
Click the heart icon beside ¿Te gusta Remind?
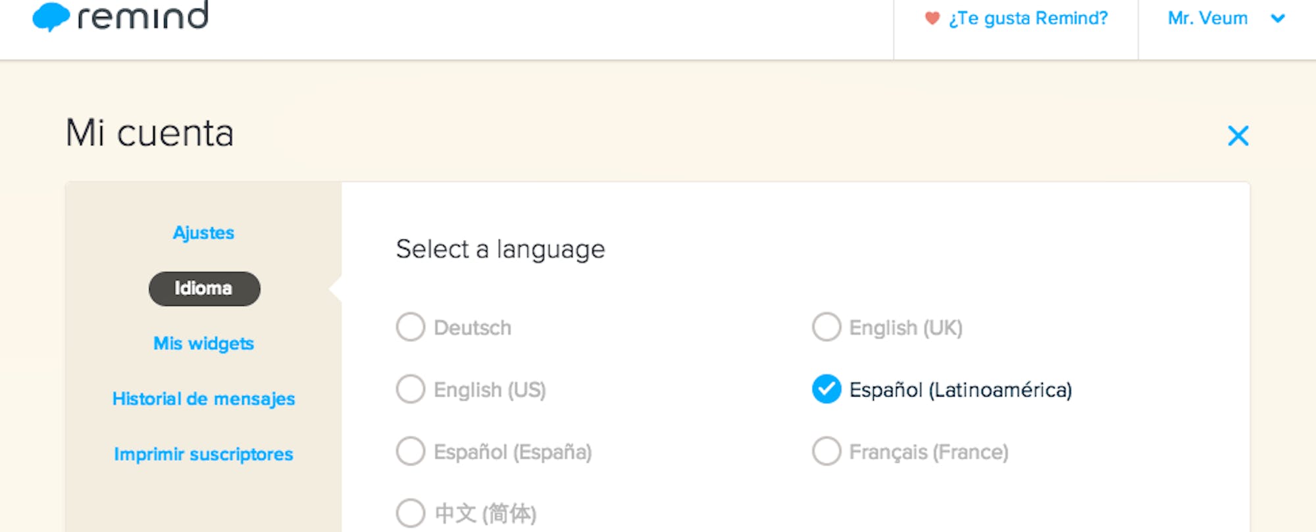(932, 18)
